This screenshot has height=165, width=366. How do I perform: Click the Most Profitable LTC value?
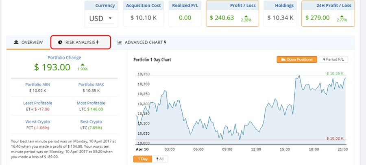click(x=91, y=109)
